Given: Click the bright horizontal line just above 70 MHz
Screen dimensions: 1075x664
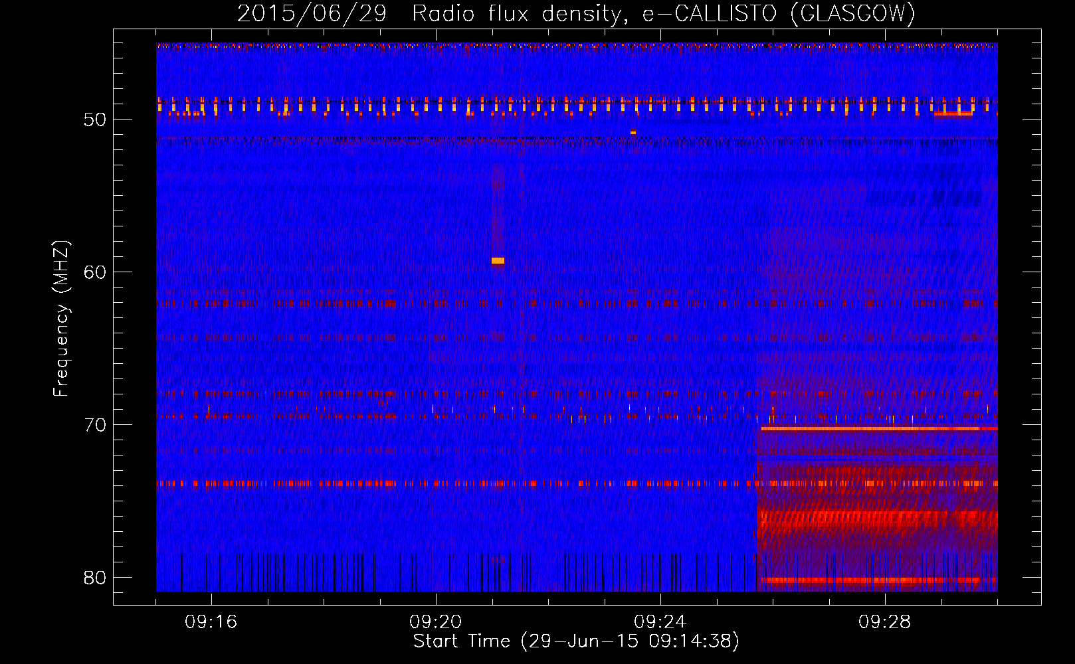Looking at the screenshot, I should pos(879,428).
